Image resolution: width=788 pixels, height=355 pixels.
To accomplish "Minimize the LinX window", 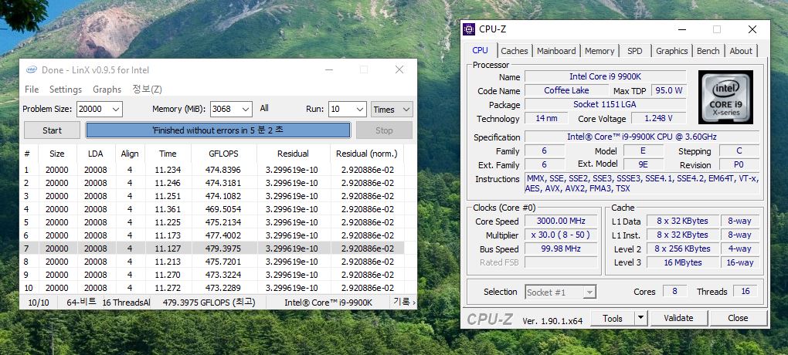I will pos(326,69).
